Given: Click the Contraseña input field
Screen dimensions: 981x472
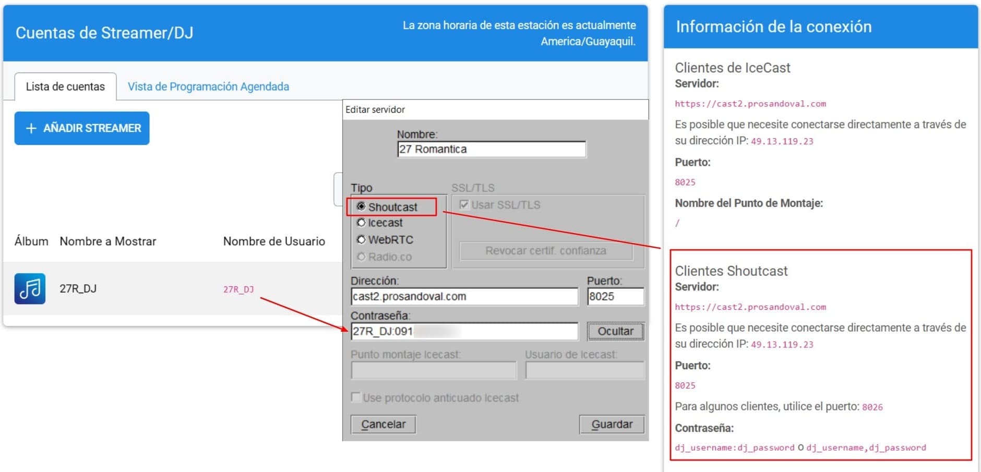Looking at the screenshot, I should [464, 331].
